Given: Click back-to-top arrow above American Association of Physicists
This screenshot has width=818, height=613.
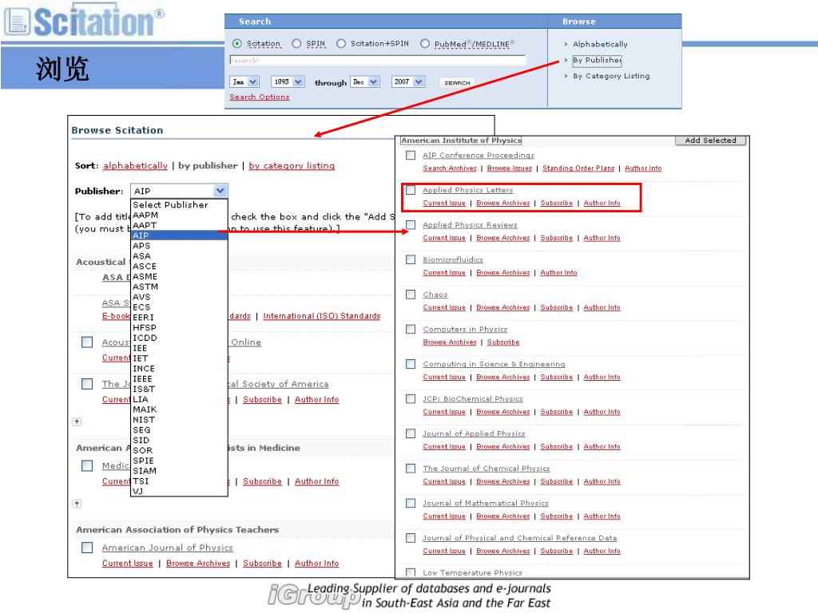Looking at the screenshot, I should (77, 421).
